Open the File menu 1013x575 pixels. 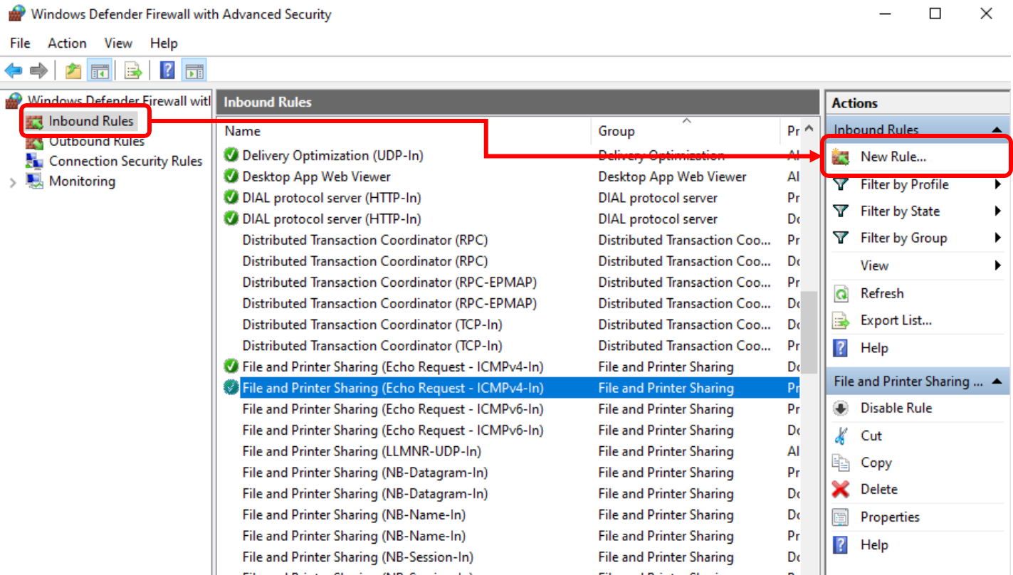coord(20,43)
